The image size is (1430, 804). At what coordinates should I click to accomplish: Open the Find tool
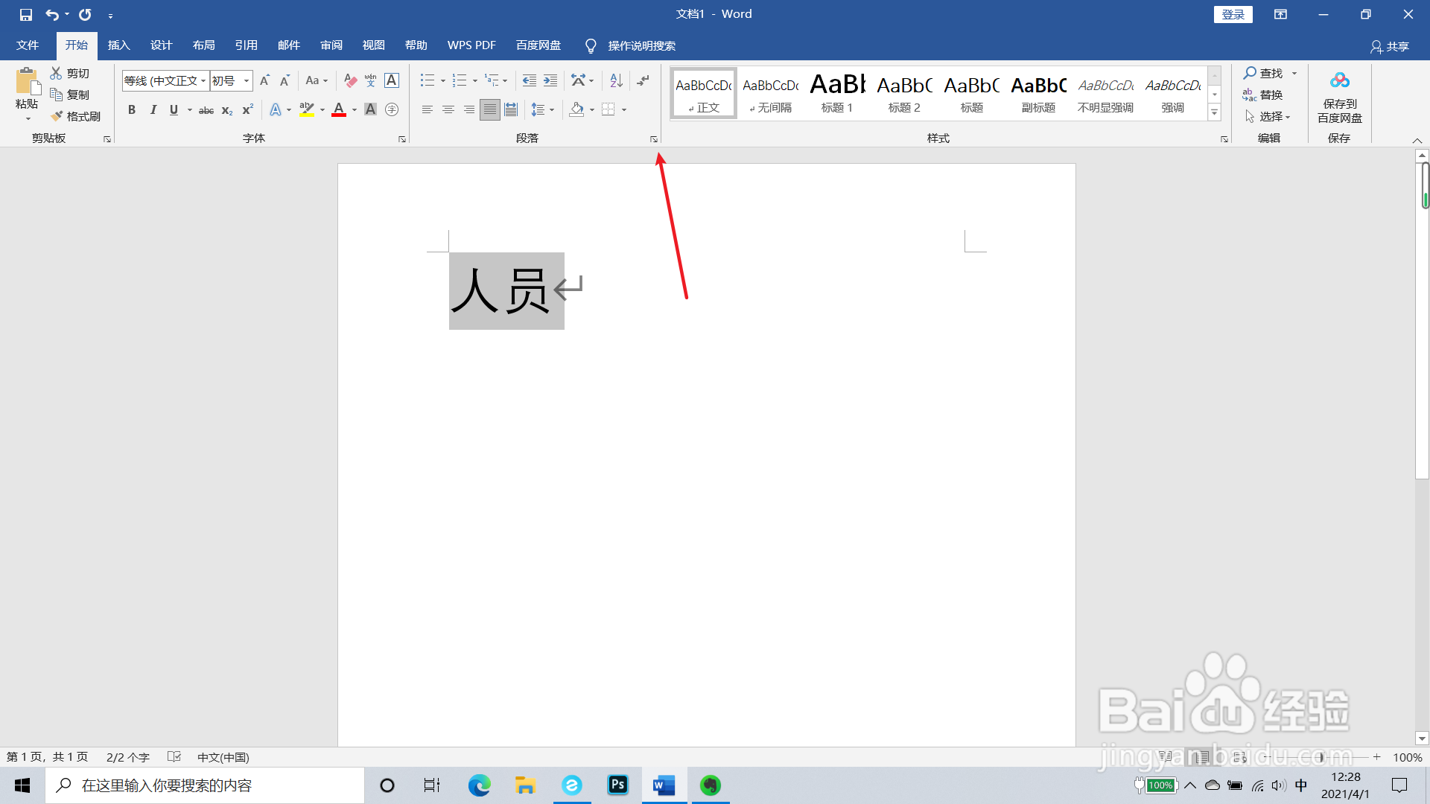pyautogui.click(x=1266, y=73)
